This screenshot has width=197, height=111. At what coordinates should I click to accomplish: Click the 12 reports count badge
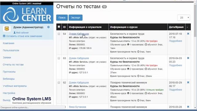click(x=104, y=7)
